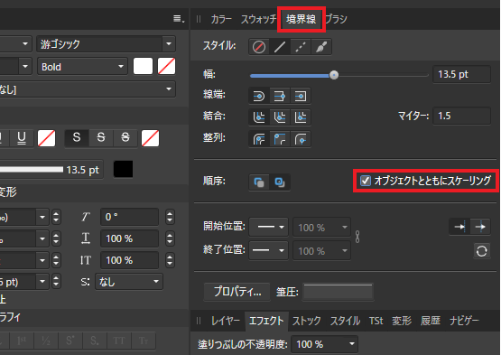Toggle underline text formatting

click(x=22, y=138)
